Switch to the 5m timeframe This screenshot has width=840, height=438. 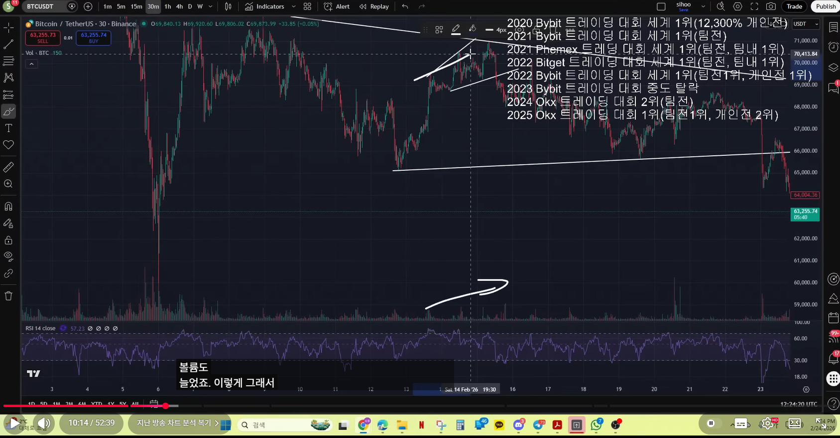121,6
